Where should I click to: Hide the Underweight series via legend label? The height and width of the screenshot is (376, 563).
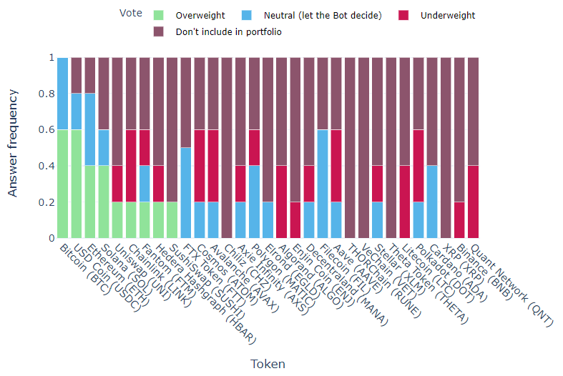pyautogui.click(x=449, y=15)
